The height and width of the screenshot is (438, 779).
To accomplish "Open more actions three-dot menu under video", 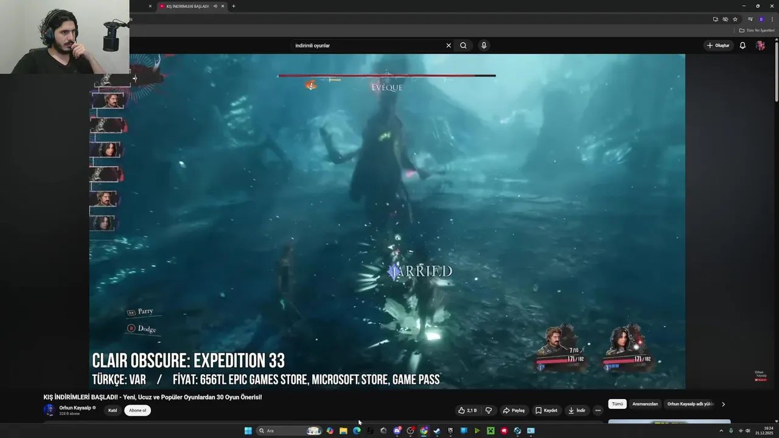I will [x=598, y=411].
